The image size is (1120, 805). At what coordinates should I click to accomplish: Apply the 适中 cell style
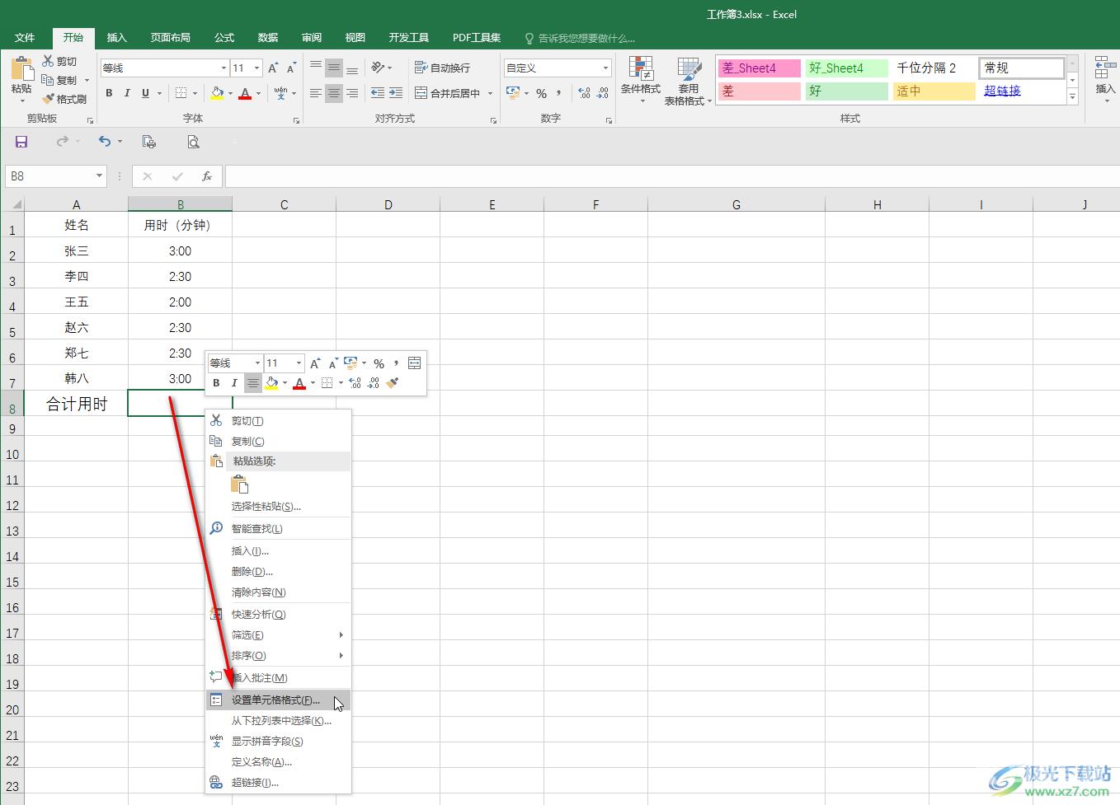tap(934, 91)
